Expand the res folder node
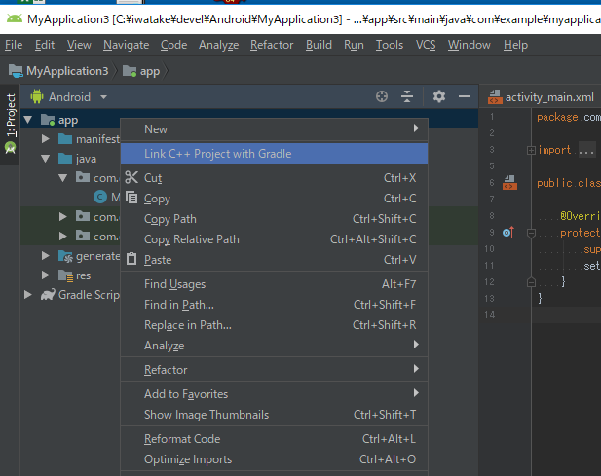Viewport: 601px width, 476px height. (x=45, y=275)
